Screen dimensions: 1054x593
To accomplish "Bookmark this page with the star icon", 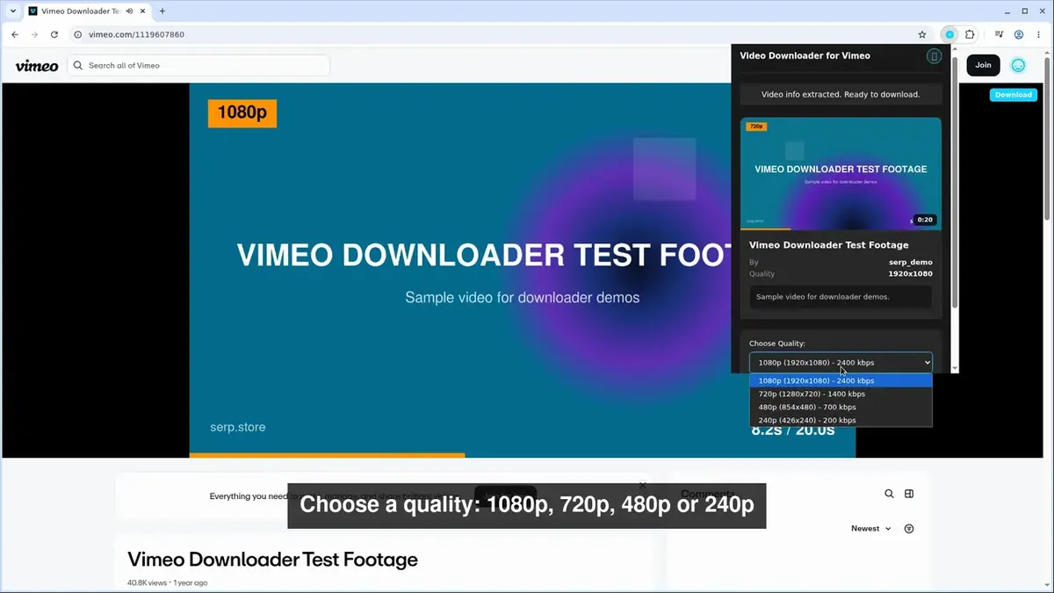I will coord(922,34).
